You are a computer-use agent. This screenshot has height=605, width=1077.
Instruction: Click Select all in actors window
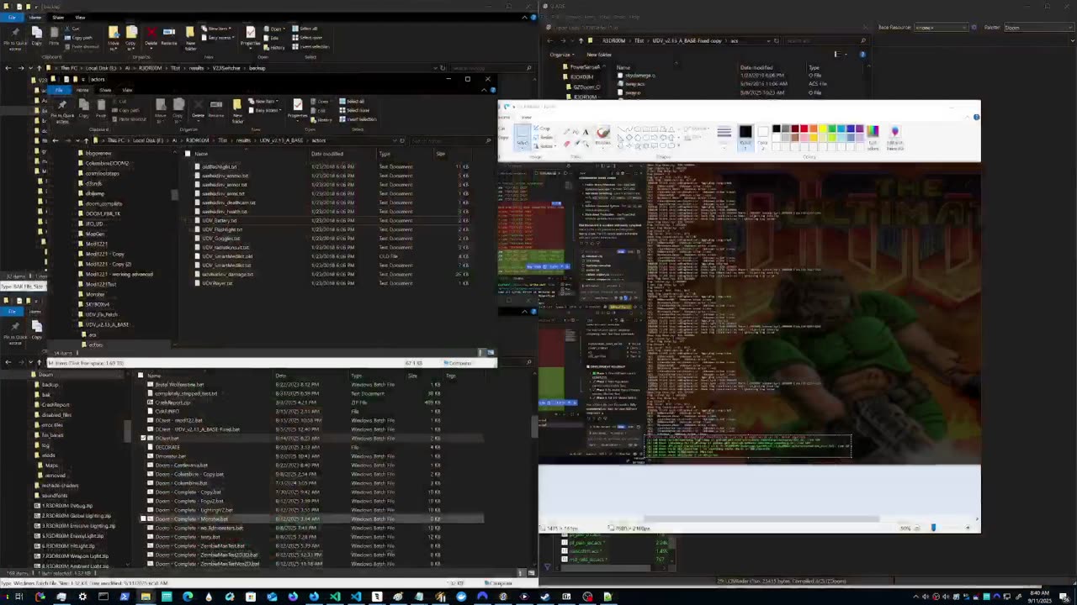click(x=352, y=101)
